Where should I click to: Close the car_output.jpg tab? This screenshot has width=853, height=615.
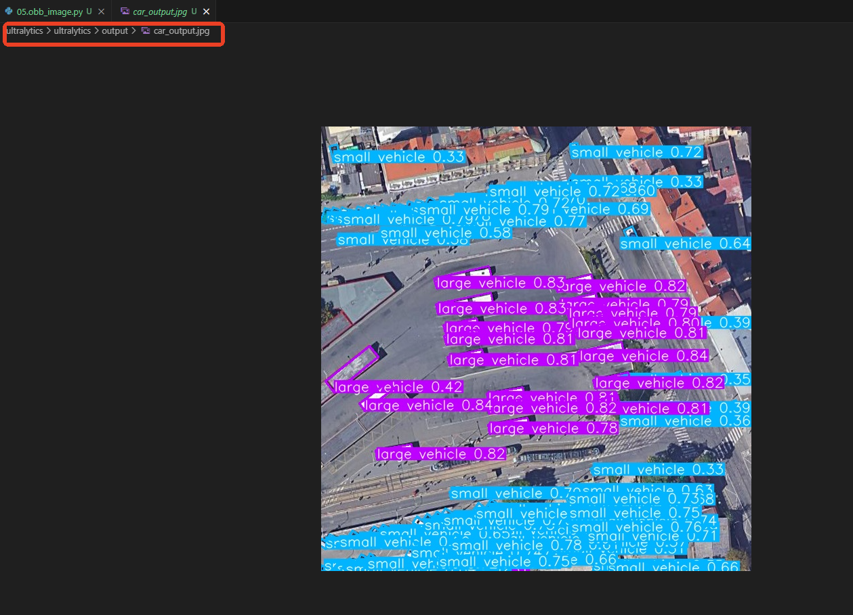(x=206, y=12)
